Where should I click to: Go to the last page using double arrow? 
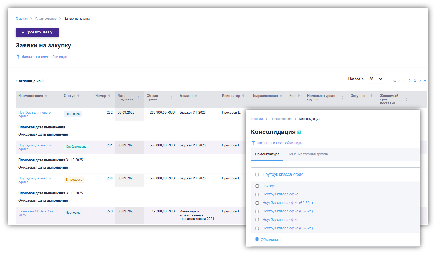425,81
